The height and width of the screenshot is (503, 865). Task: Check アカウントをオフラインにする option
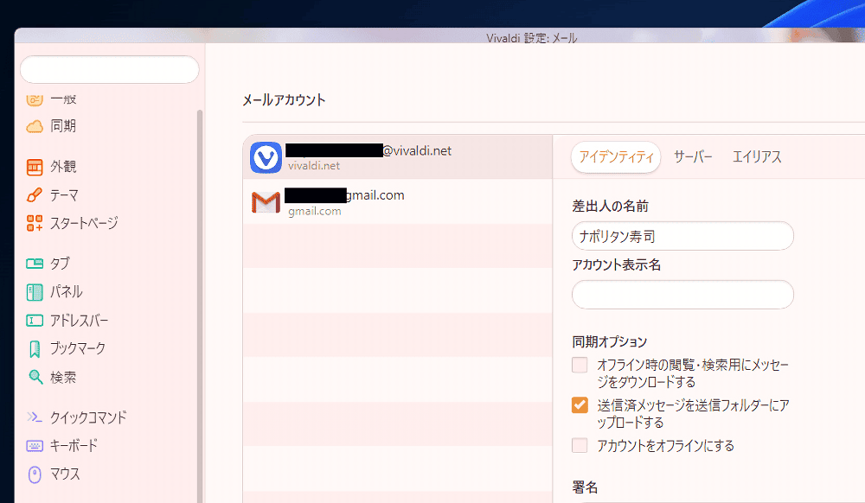click(x=580, y=445)
